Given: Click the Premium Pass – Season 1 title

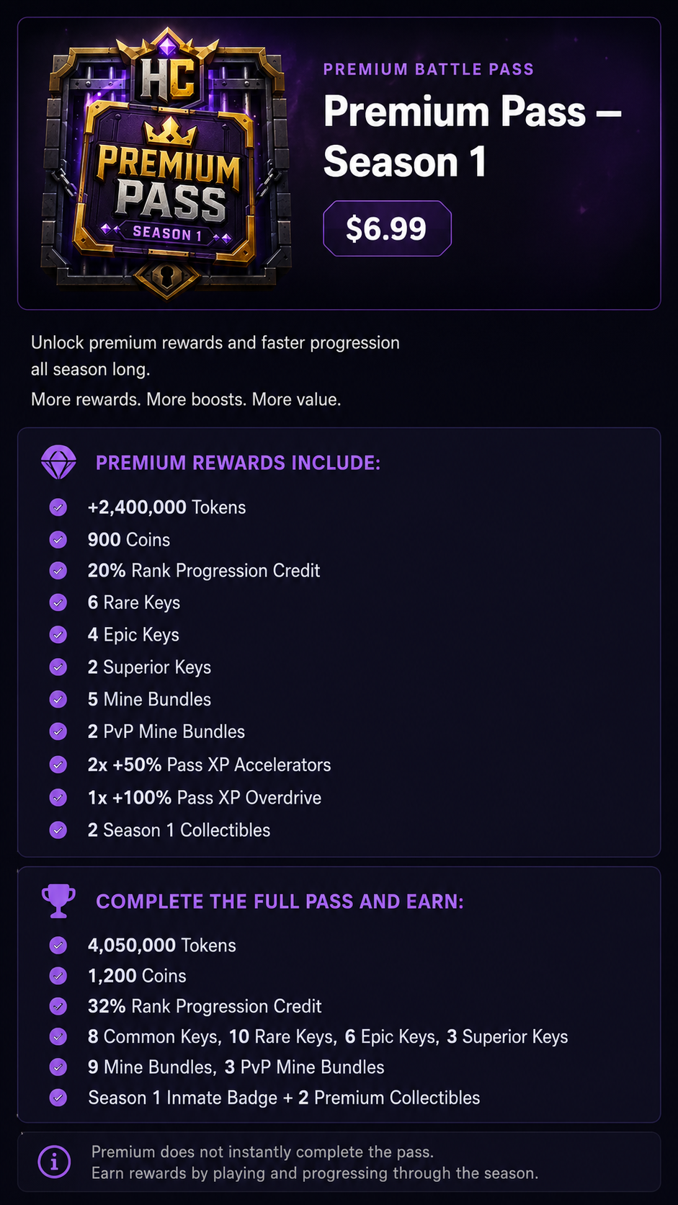Looking at the screenshot, I should (x=472, y=137).
